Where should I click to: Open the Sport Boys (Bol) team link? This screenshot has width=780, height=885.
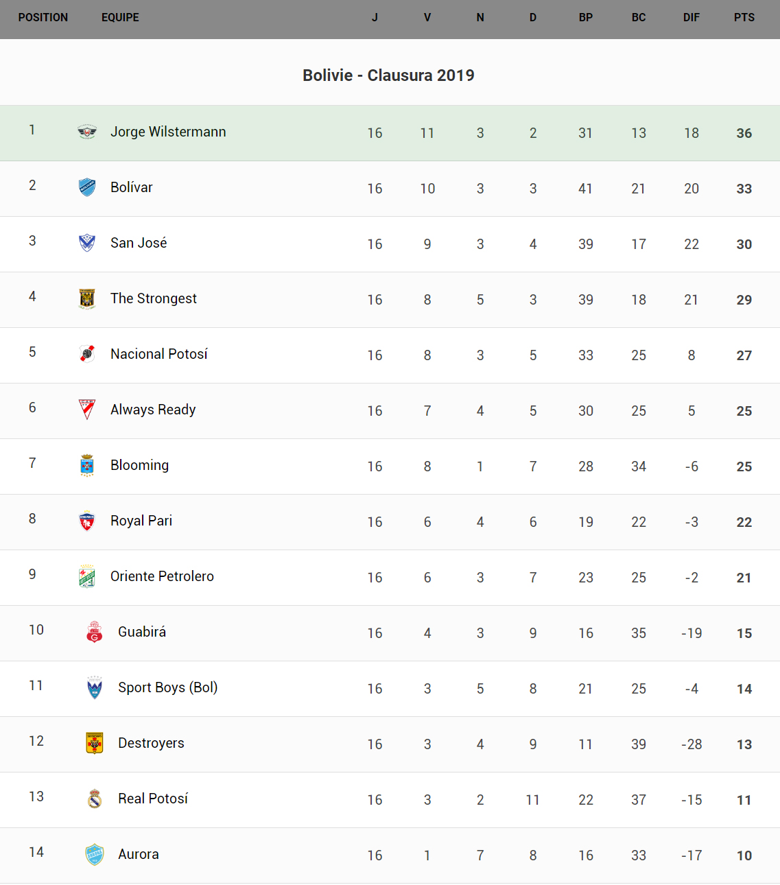[167, 687]
